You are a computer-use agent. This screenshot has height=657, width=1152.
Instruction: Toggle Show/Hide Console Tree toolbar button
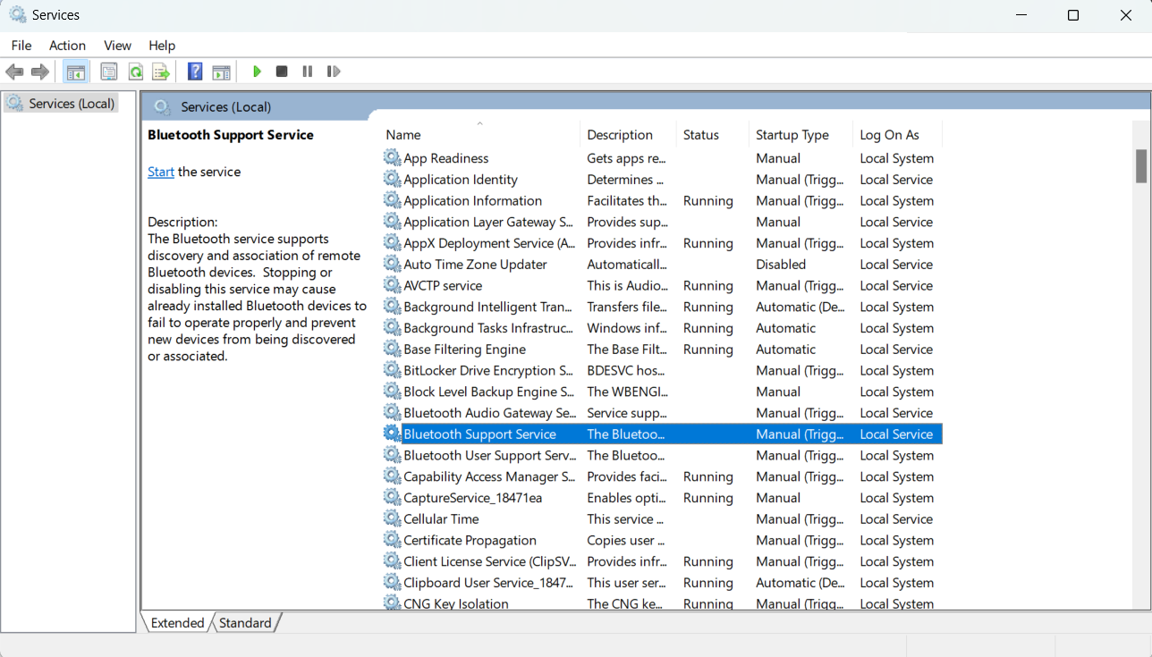click(x=76, y=72)
